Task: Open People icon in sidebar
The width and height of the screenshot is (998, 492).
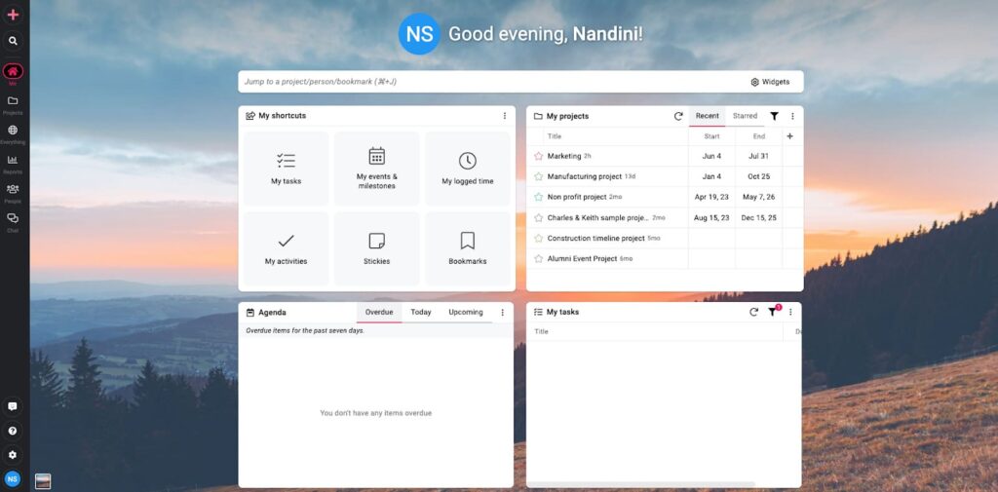Action: click(12, 189)
